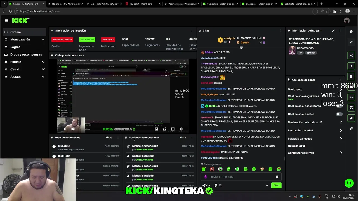Edit stream info with the pencil icon
The width and height of the screenshot is (358, 201).
click(333, 30)
